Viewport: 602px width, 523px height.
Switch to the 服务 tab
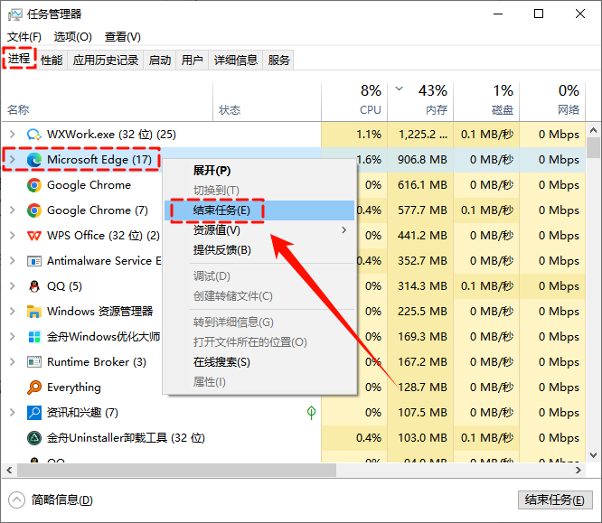(278, 61)
